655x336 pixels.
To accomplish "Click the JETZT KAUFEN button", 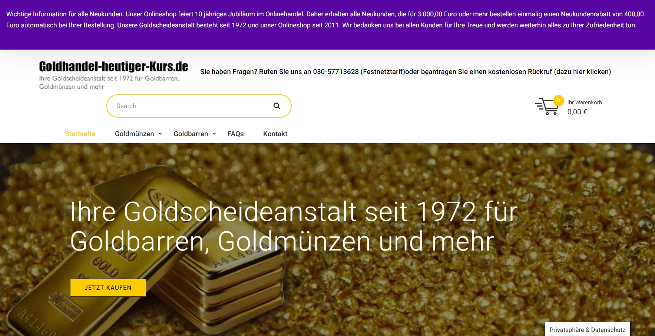I will 108,288.
